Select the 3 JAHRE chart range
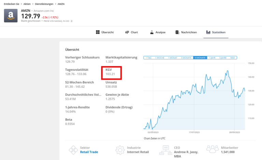 223,58
